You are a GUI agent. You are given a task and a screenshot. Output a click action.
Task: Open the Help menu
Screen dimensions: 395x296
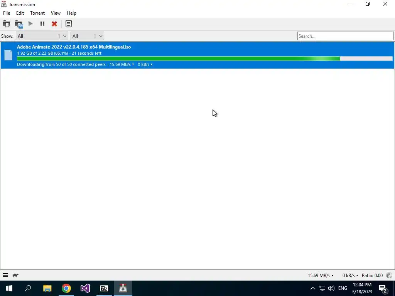(x=71, y=13)
